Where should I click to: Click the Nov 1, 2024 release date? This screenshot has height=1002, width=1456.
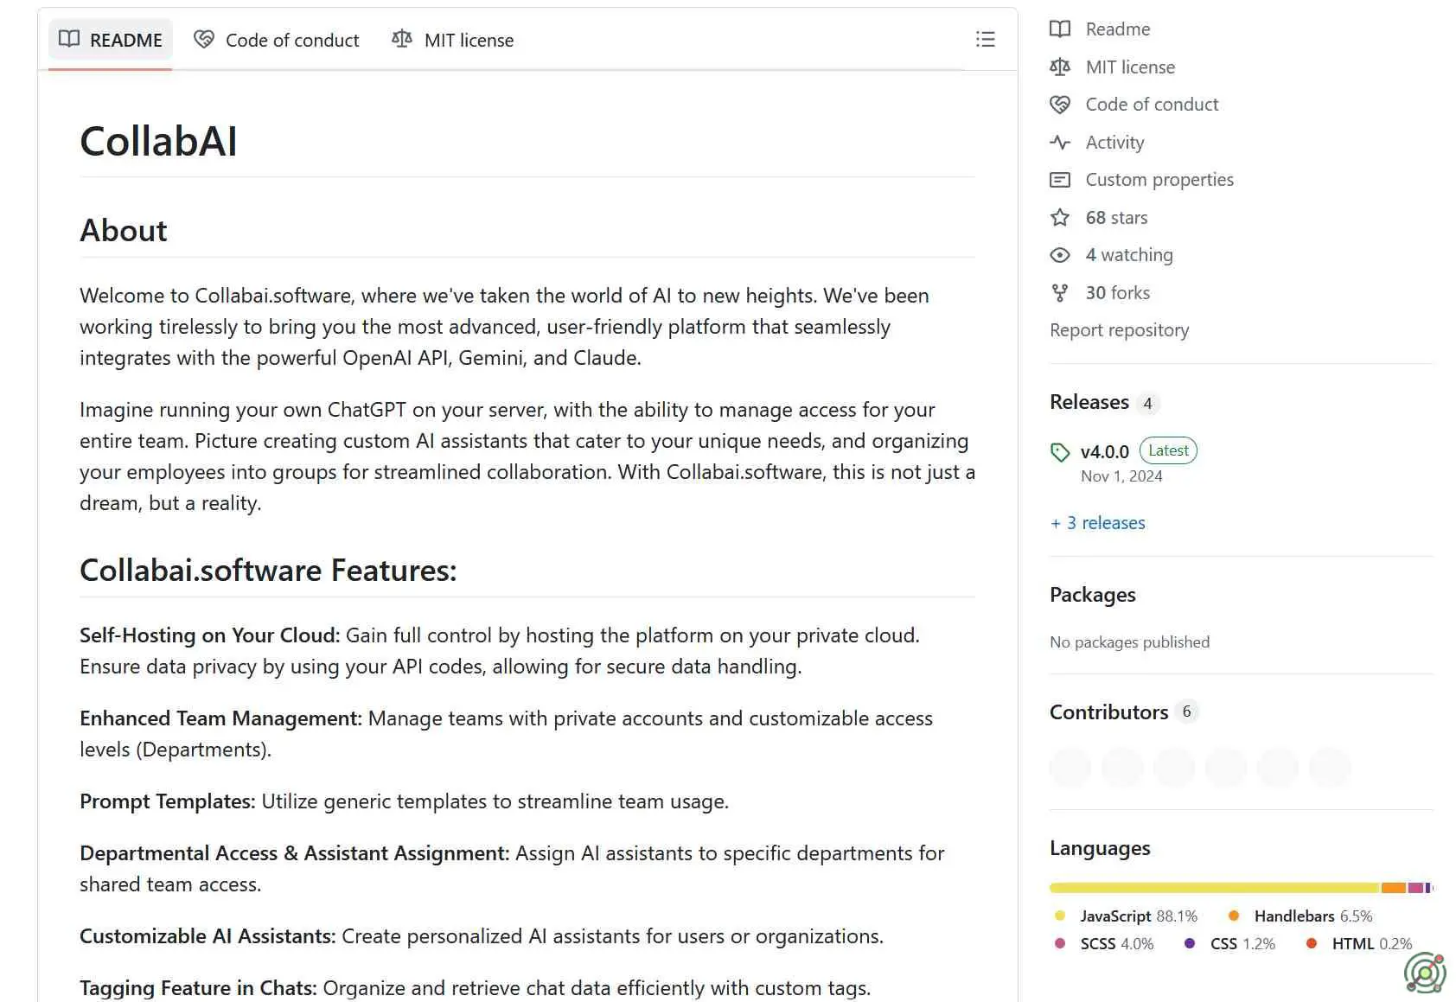(1121, 476)
